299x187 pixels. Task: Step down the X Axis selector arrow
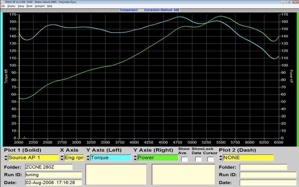coord(62,159)
